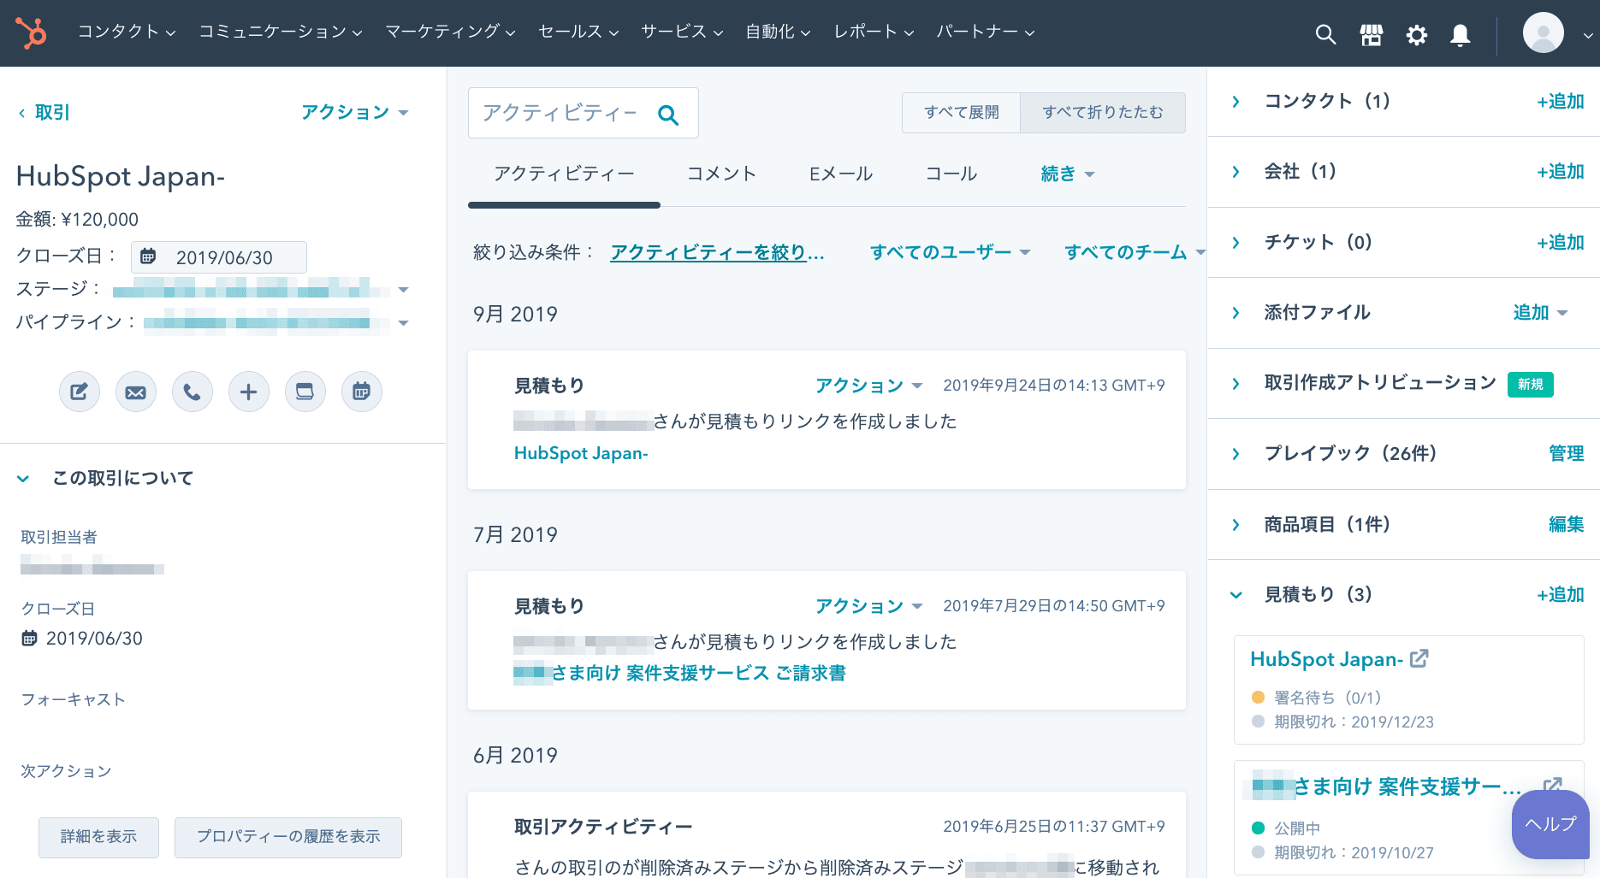Click the plus log activity icon
Image resolution: width=1600 pixels, height=878 pixels.
249,392
